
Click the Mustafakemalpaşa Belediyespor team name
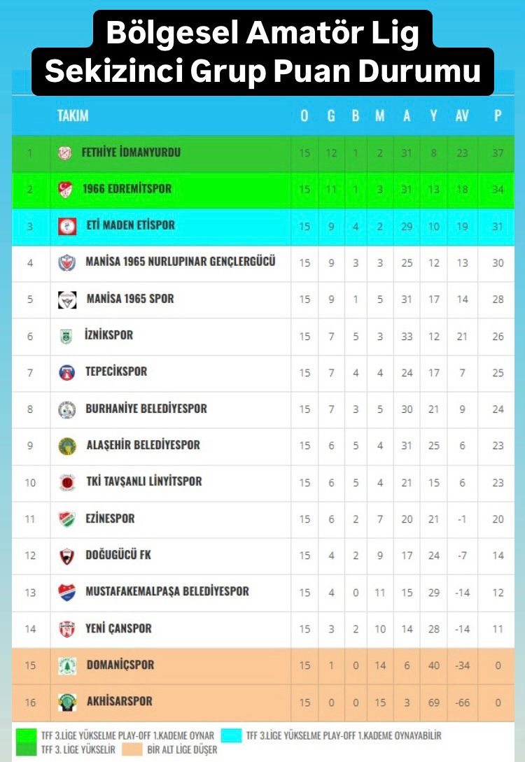[x=167, y=592]
